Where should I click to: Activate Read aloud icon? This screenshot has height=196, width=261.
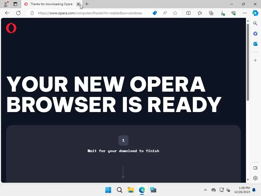coord(165,13)
